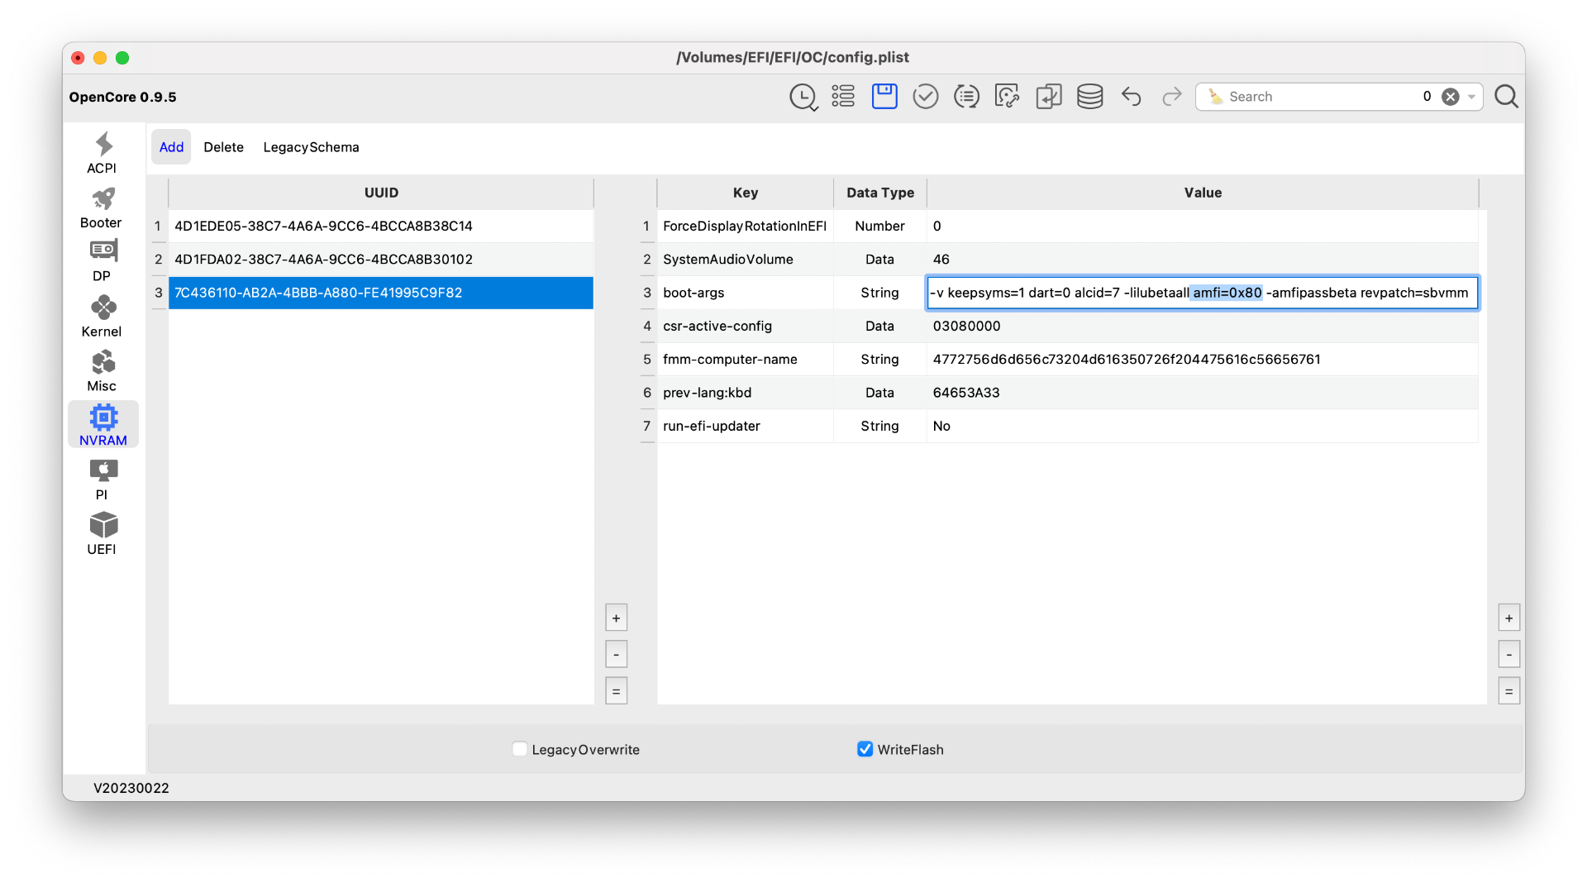
Task: Redo the last undone change
Action: (1172, 97)
